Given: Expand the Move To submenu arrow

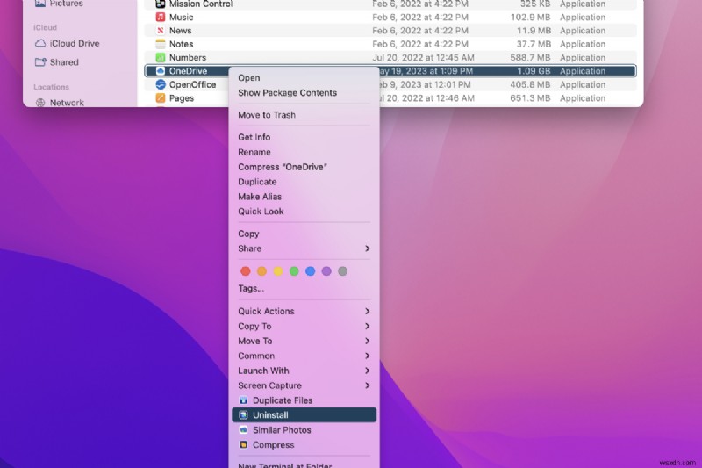Looking at the screenshot, I should click(x=367, y=341).
